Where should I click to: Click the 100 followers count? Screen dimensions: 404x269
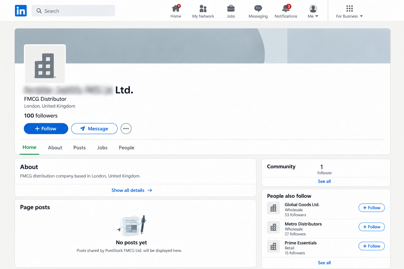coord(41,116)
